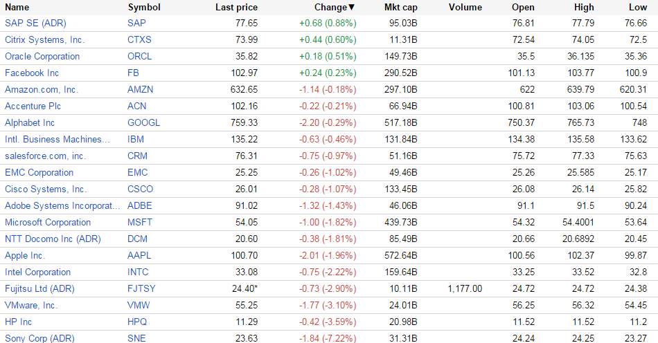Sort by the Name column header
Viewport: 658px width, 343px height.
click(x=17, y=7)
